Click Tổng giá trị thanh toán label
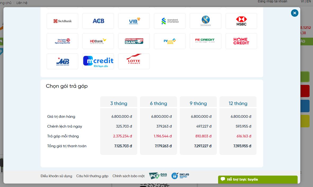Viewport: 313px width, 187px height. pyautogui.click(x=67, y=146)
